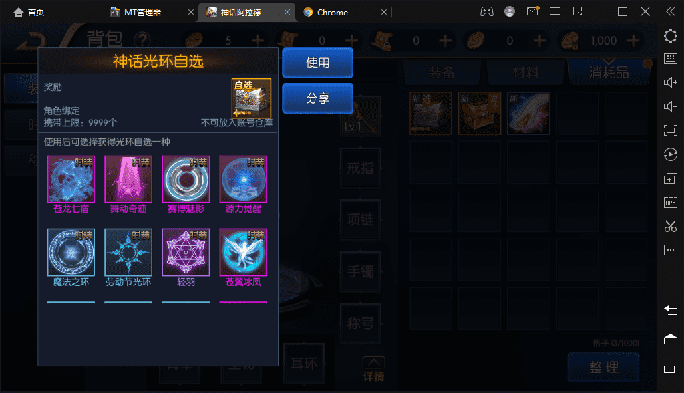The height and width of the screenshot is (393, 684).
Task: Choose the 劳动节光环 halo icon
Action: coord(128,252)
